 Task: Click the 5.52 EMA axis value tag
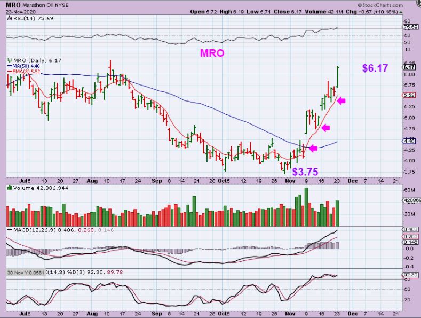point(409,95)
